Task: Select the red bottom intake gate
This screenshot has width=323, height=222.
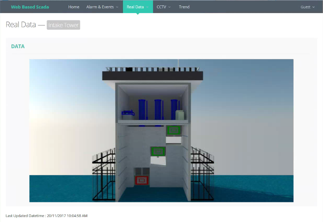Action: 142,180
